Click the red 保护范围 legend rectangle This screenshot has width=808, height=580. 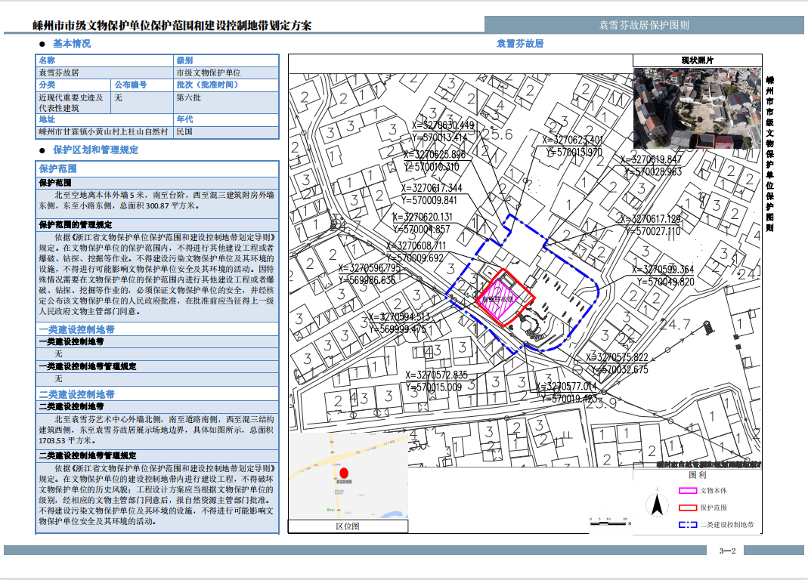[686, 507]
